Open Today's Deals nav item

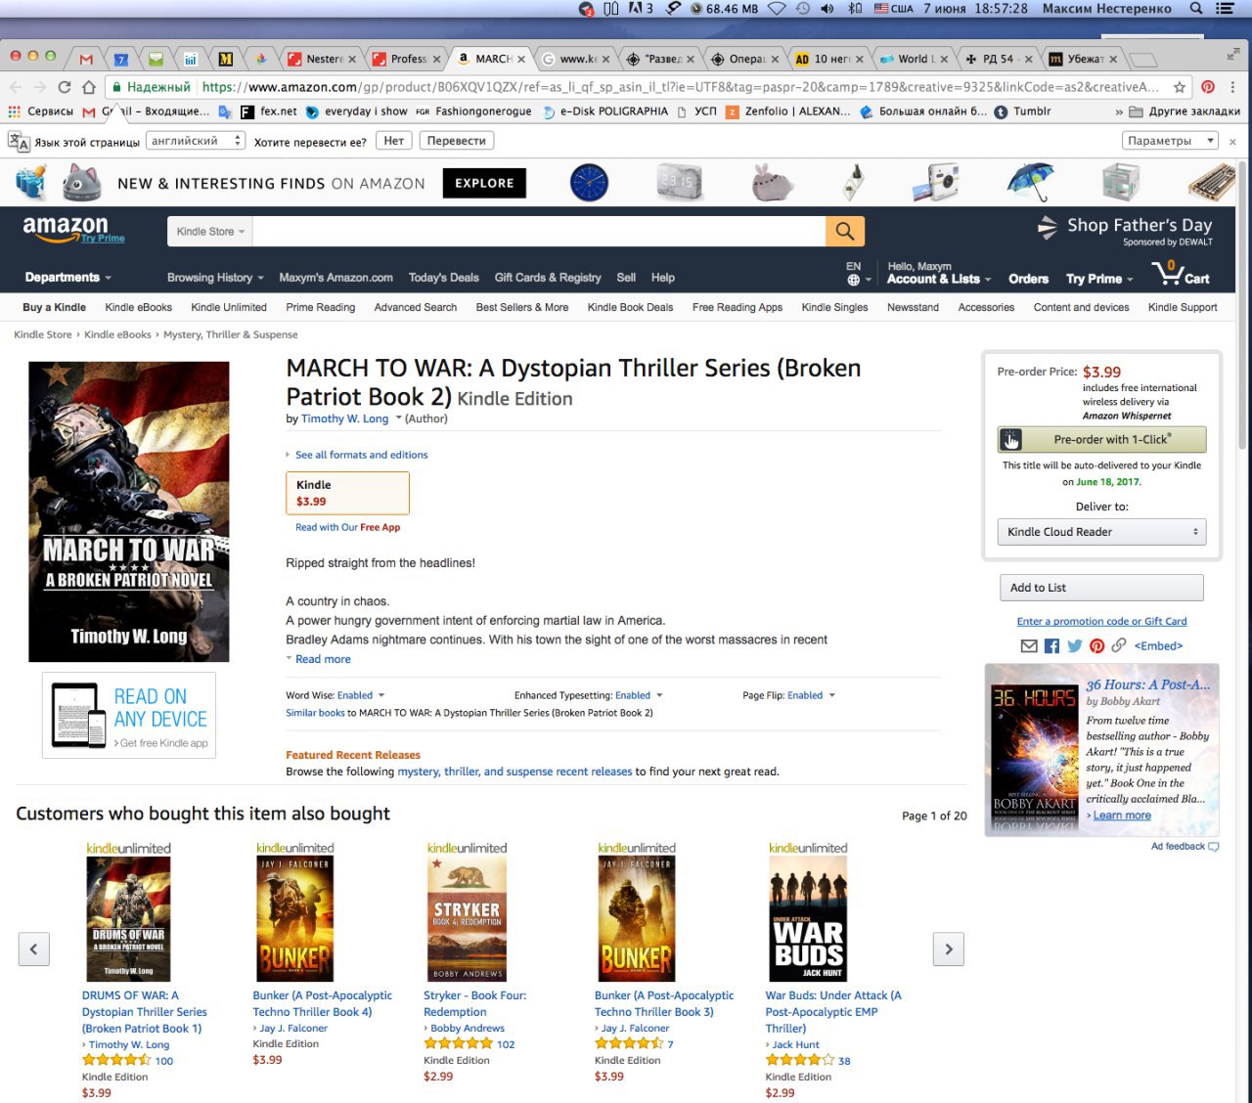(443, 278)
